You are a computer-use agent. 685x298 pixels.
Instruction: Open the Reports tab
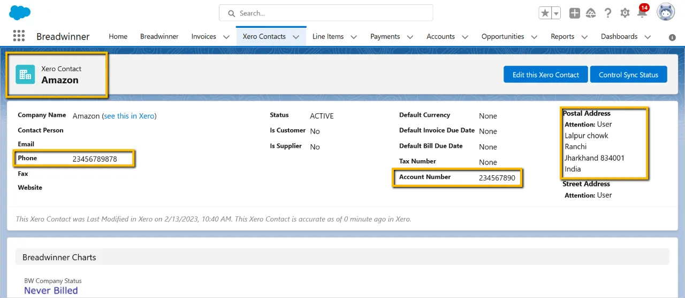(562, 36)
